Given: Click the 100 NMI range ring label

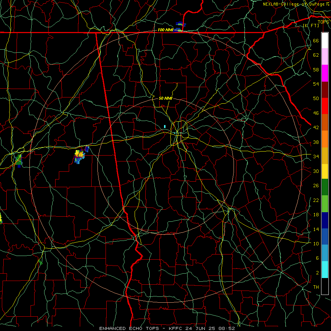Looking at the screenshot, I should coord(165,30).
